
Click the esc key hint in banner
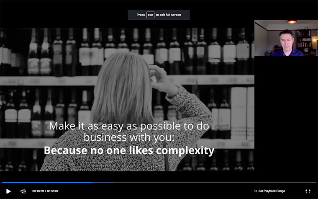(x=150, y=15)
